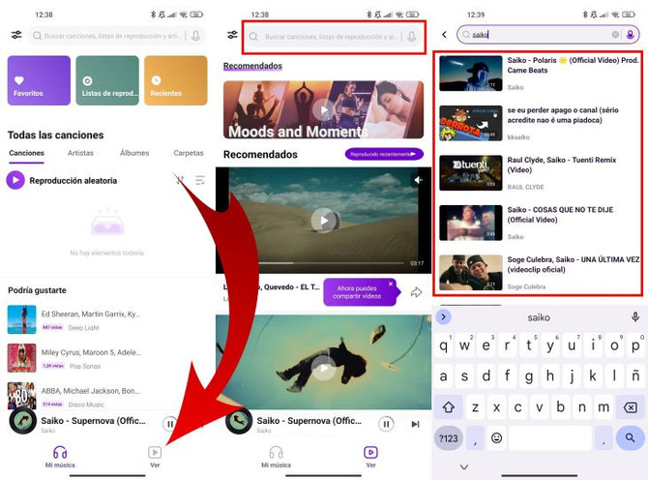Open the Recientes orange card
This screenshot has width=648, height=480.
click(176, 80)
